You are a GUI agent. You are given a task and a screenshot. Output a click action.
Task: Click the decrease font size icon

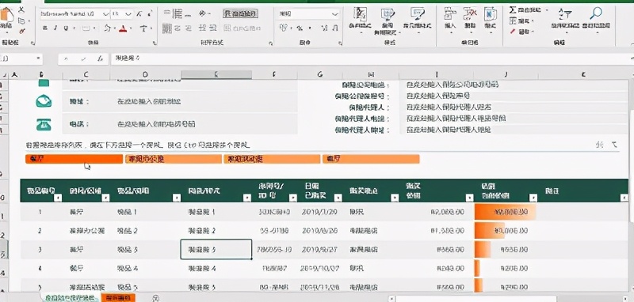(149, 14)
